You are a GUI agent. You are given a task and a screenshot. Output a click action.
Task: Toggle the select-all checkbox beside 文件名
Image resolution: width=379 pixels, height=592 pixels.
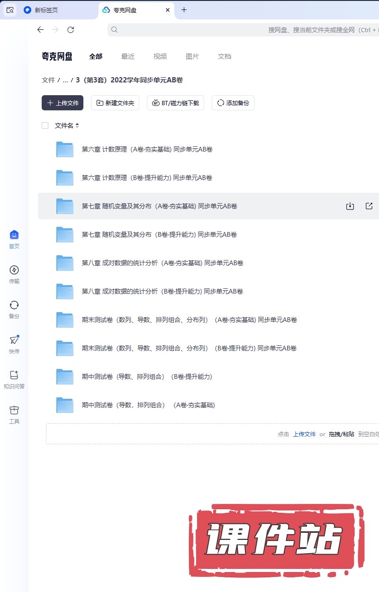(x=45, y=126)
